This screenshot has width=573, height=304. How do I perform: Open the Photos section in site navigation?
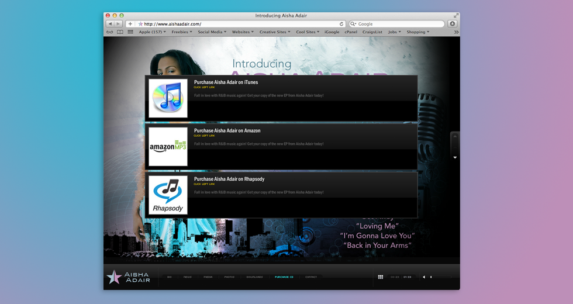(x=229, y=277)
